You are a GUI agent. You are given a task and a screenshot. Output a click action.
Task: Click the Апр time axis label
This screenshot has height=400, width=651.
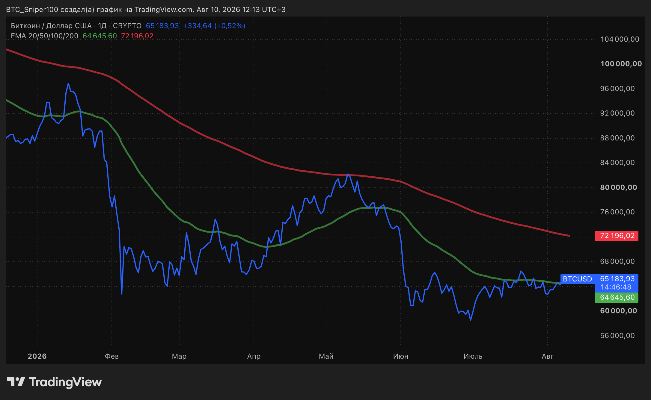[254, 356]
